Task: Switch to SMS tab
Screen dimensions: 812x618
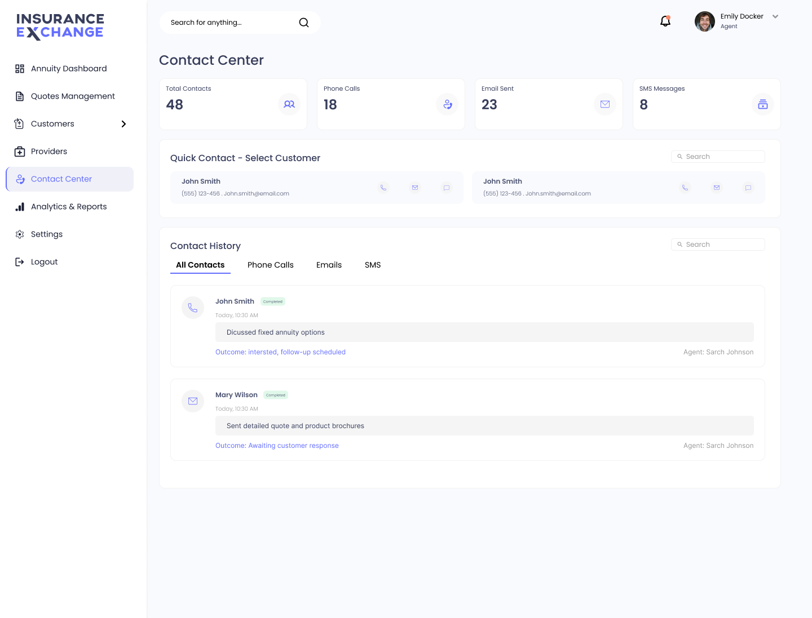Action: point(373,265)
